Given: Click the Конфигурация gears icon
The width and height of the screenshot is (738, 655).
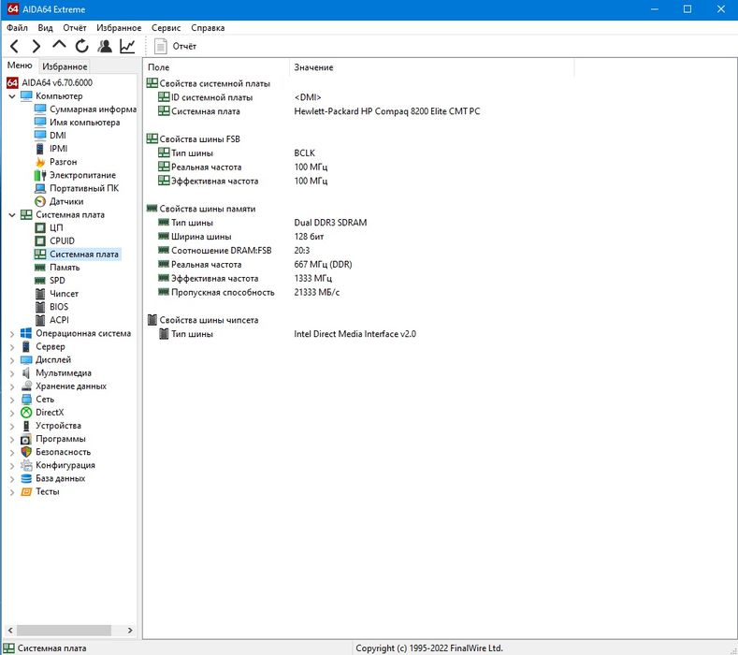Looking at the screenshot, I should (x=26, y=465).
